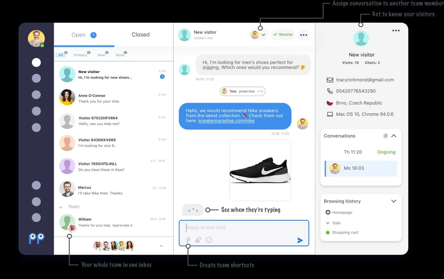Click the lightning bolt shortcuts icon
Screen dimensions: 444x279
188,240
